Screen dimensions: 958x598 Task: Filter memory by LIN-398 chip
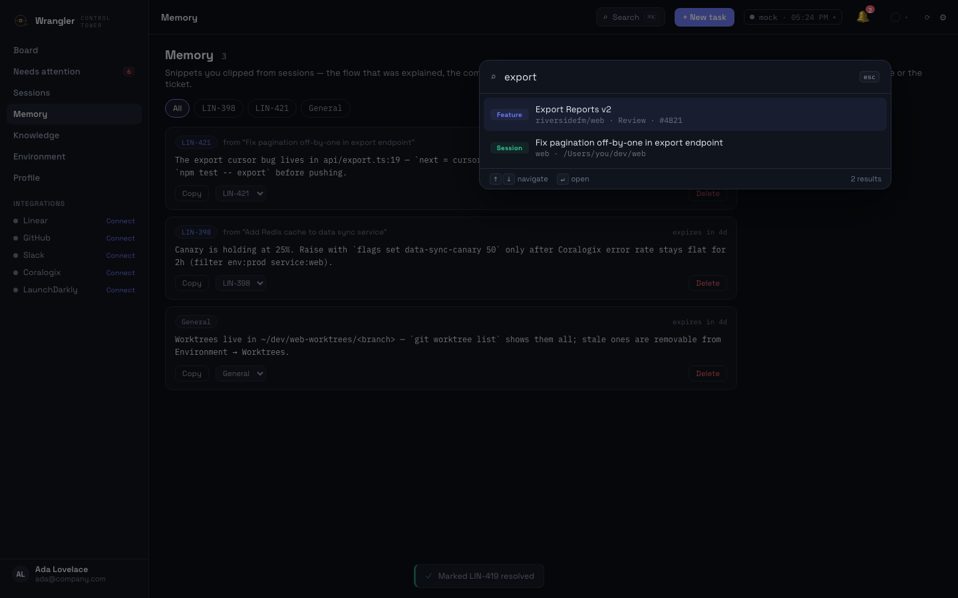(x=218, y=108)
